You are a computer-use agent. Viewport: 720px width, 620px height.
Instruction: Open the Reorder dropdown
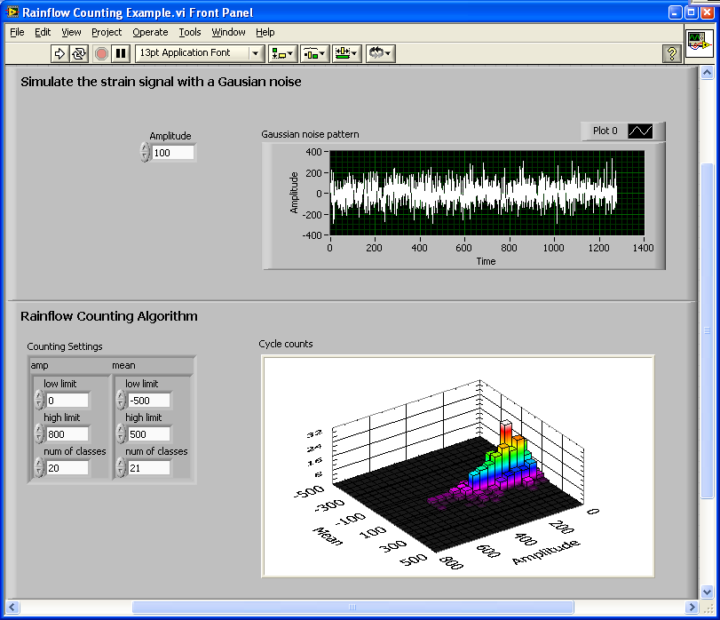380,53
